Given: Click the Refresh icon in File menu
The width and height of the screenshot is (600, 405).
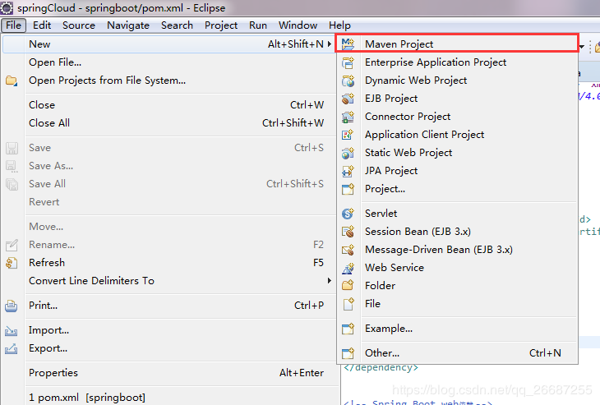Looking at the screenshot, I should pyautogui.click(x=12, y=263).
